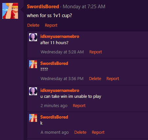Screen dimensions: 148x140
Task: Open SwordIsBored avatar beside the "????" comment
Action: (x=33, y=64)
